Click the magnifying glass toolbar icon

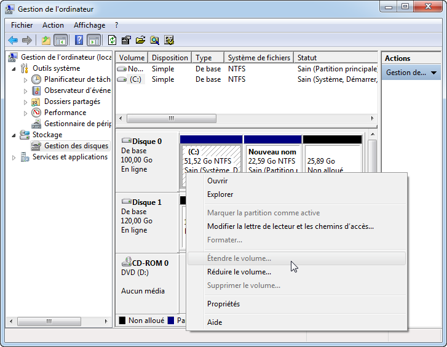pos(154,41)
